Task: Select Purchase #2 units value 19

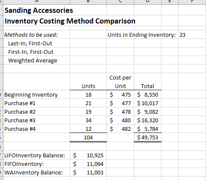Action: click(88, 112)
